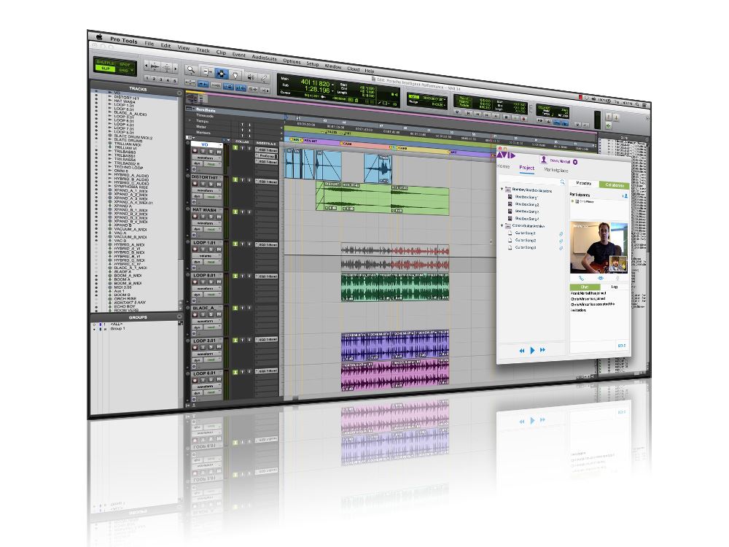
Task: Switch to the Log tab
Action: (614, 287)
